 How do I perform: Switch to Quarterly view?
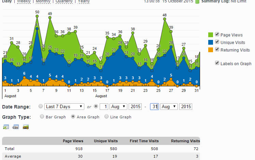pyautogui.click(x=64, y=1)
